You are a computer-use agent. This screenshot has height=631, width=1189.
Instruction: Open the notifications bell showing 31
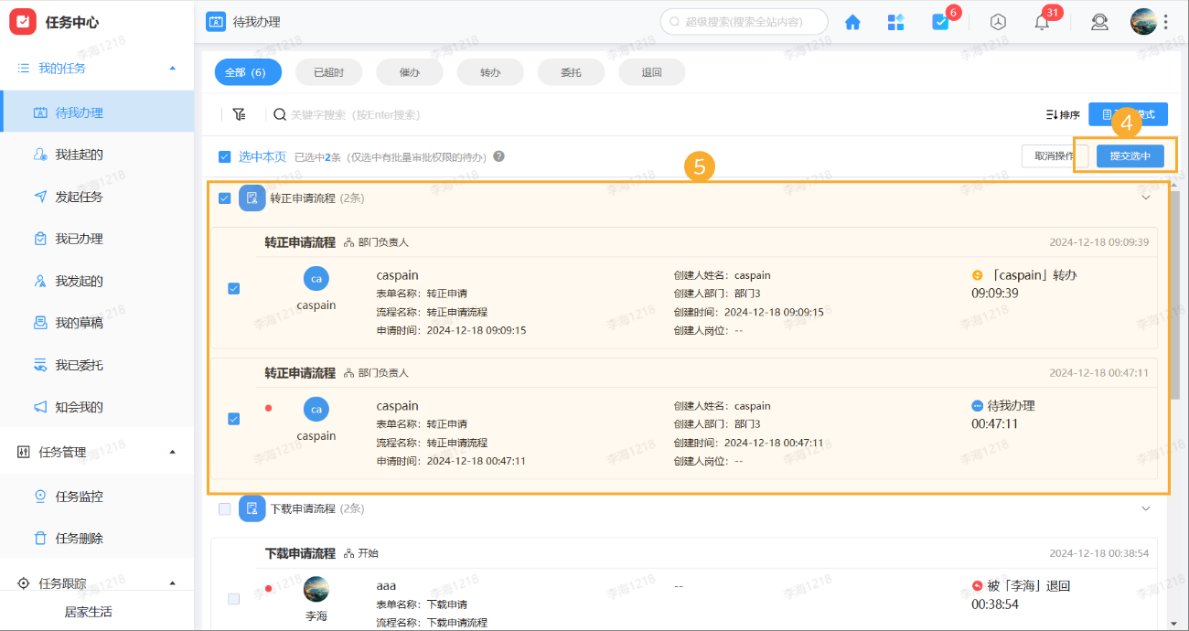1041,21
